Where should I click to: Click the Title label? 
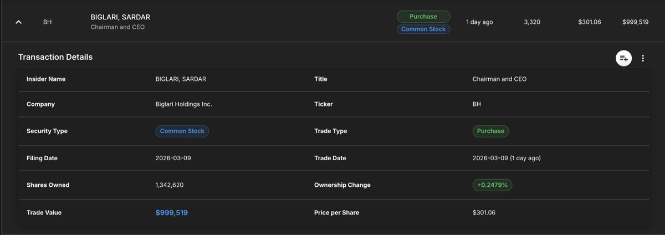tap(321, 79)
